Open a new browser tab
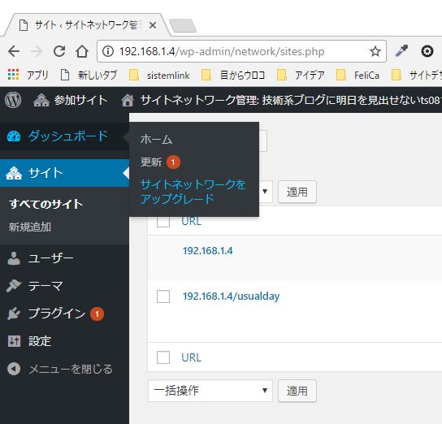Screen dimensions: 442x424 click(x=183, y=26)
